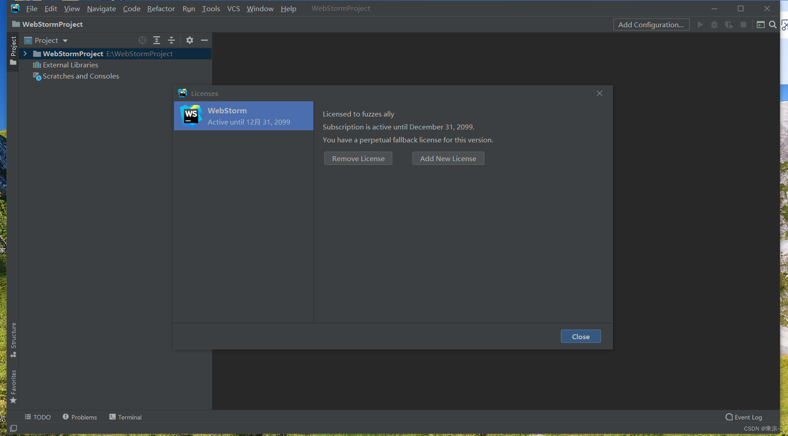Click the E:\WebStormProject path text

tap(139, 54)
